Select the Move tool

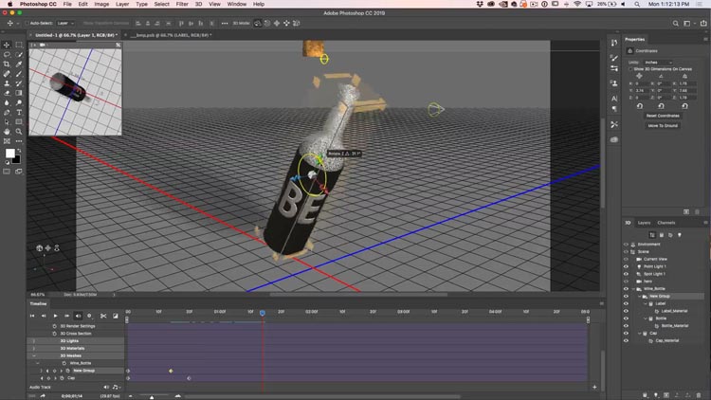click(8, 45)
